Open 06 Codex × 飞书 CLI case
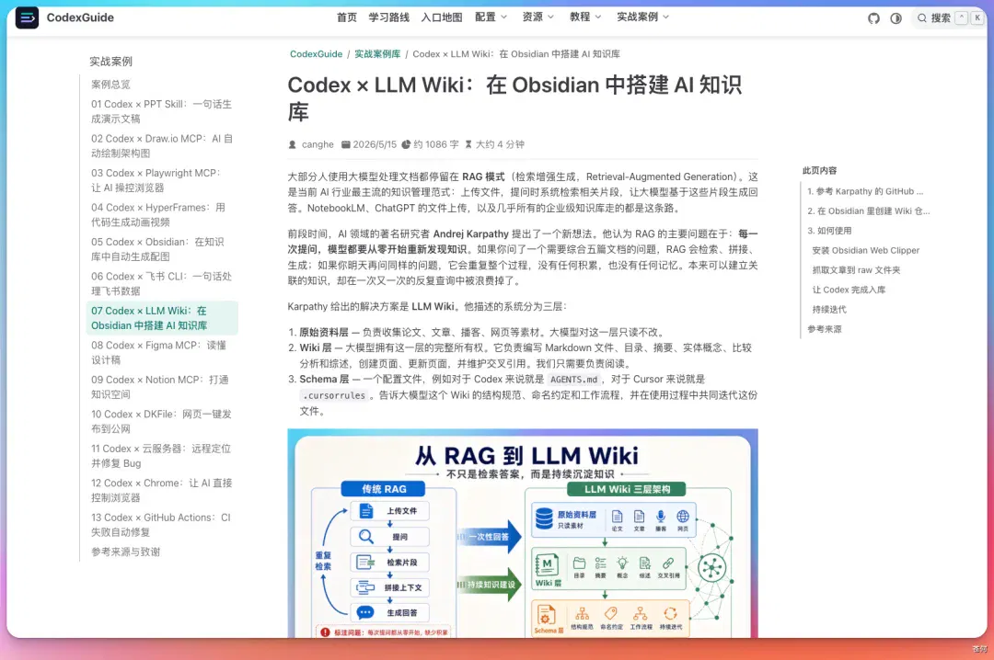Viewport: 994px width, 660px height. (162, 284)
